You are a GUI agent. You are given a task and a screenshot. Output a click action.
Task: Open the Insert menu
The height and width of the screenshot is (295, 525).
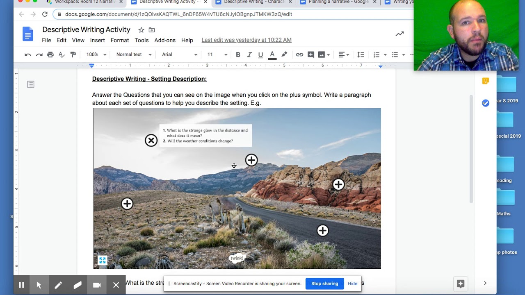(x=98, y=40)
